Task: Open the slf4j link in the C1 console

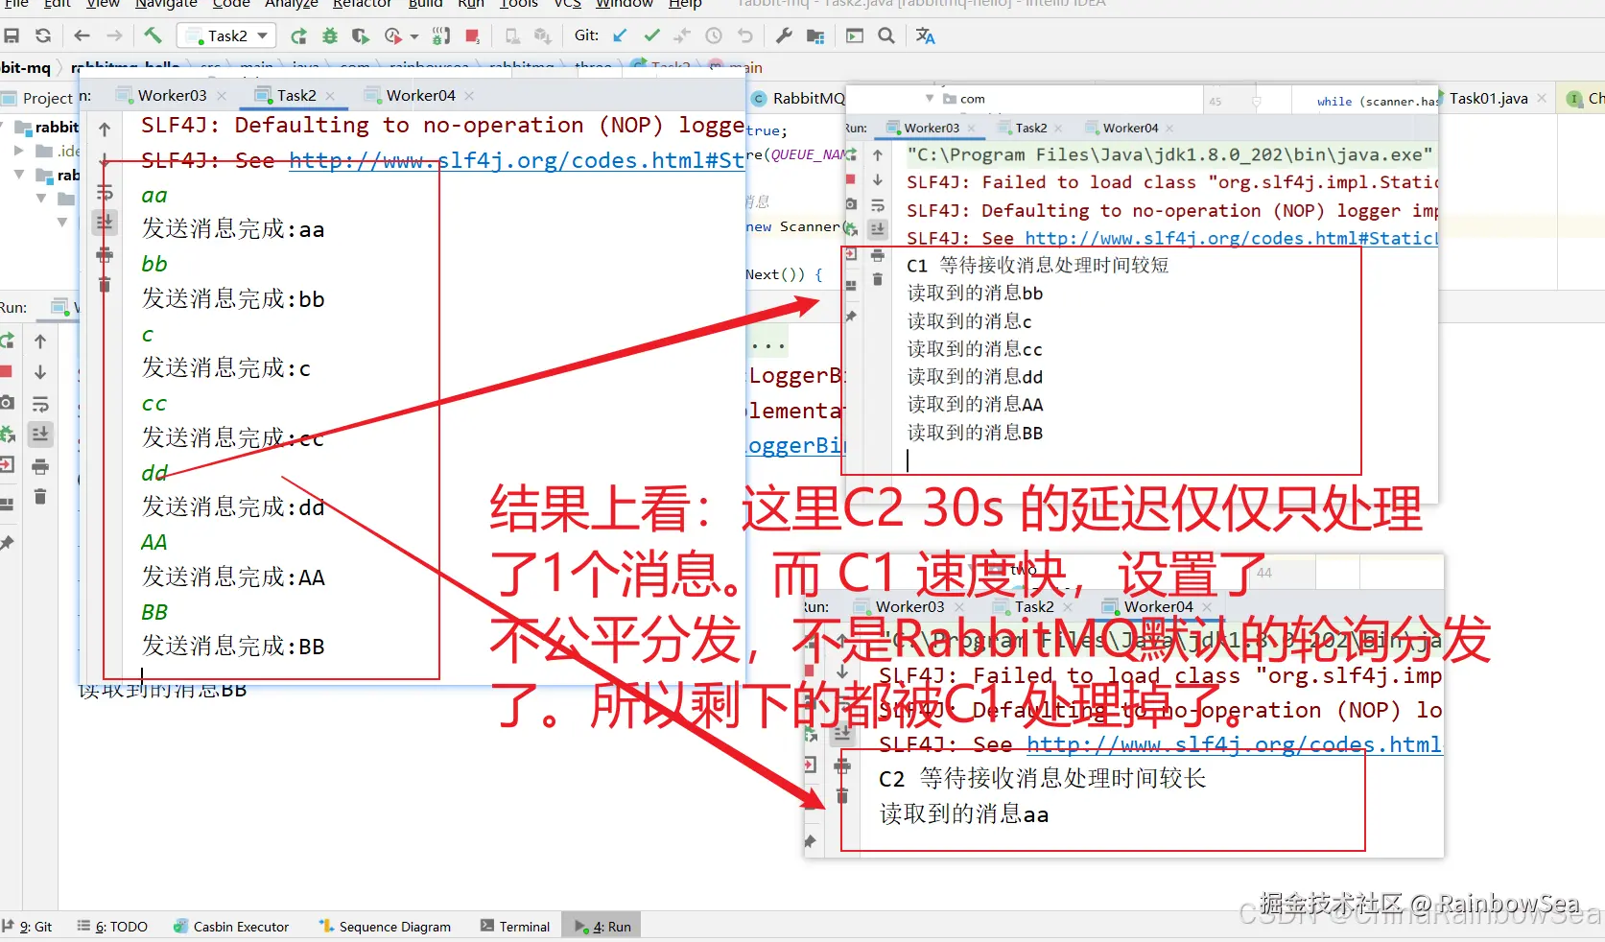Action: (1232, 238)
